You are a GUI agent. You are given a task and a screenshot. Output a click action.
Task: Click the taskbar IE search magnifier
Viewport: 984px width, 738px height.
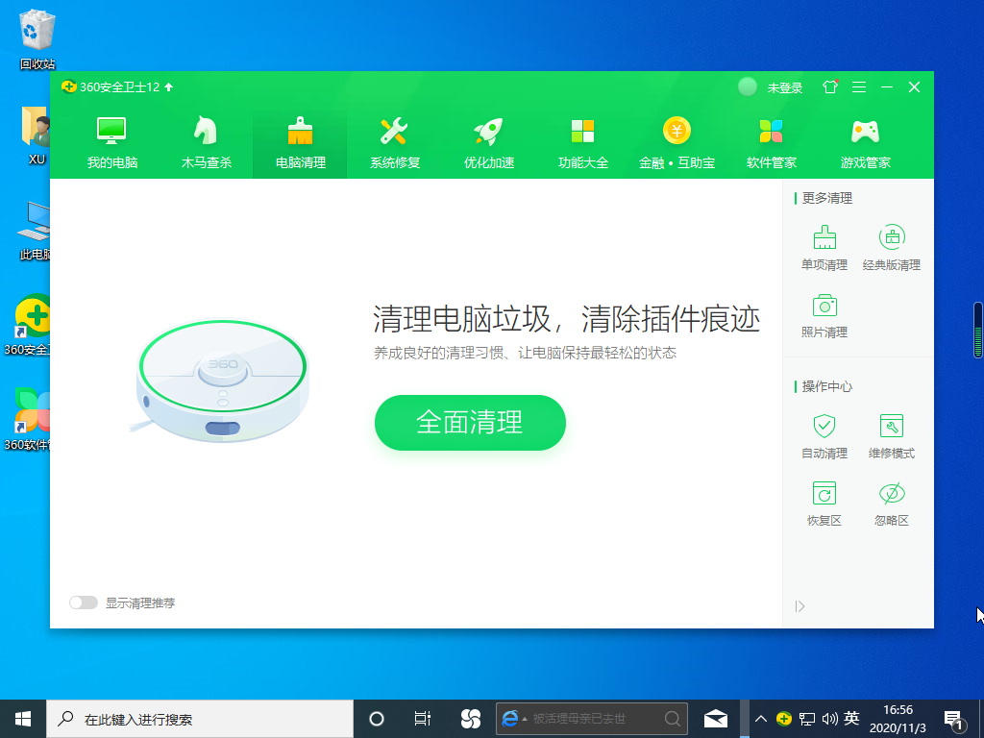pyautogui.click(x=672, y=719)
